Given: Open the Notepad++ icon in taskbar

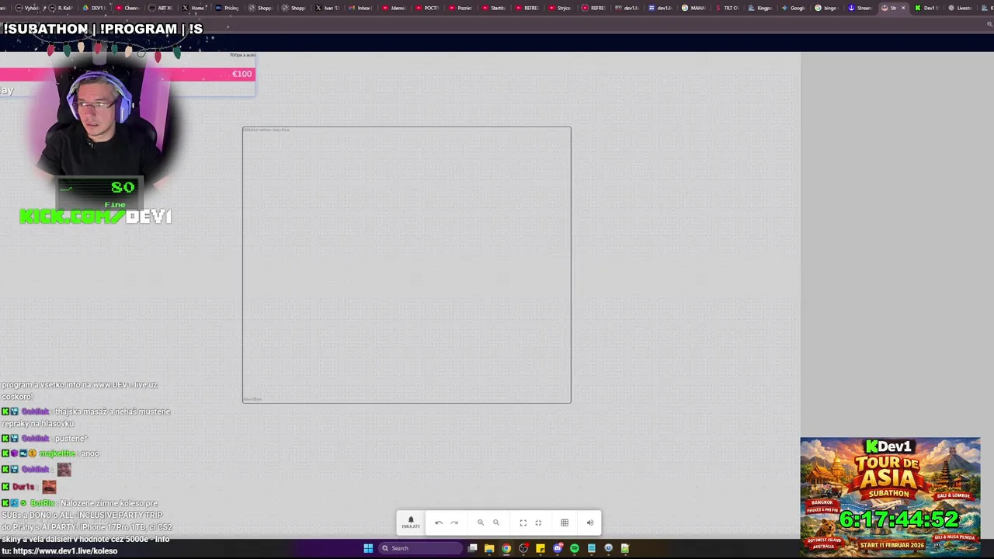Looking at the screenshot, I should 625,548.
